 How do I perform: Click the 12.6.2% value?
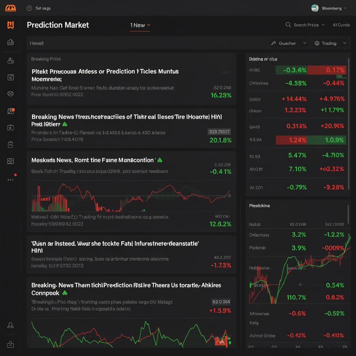tap(220, 224)
